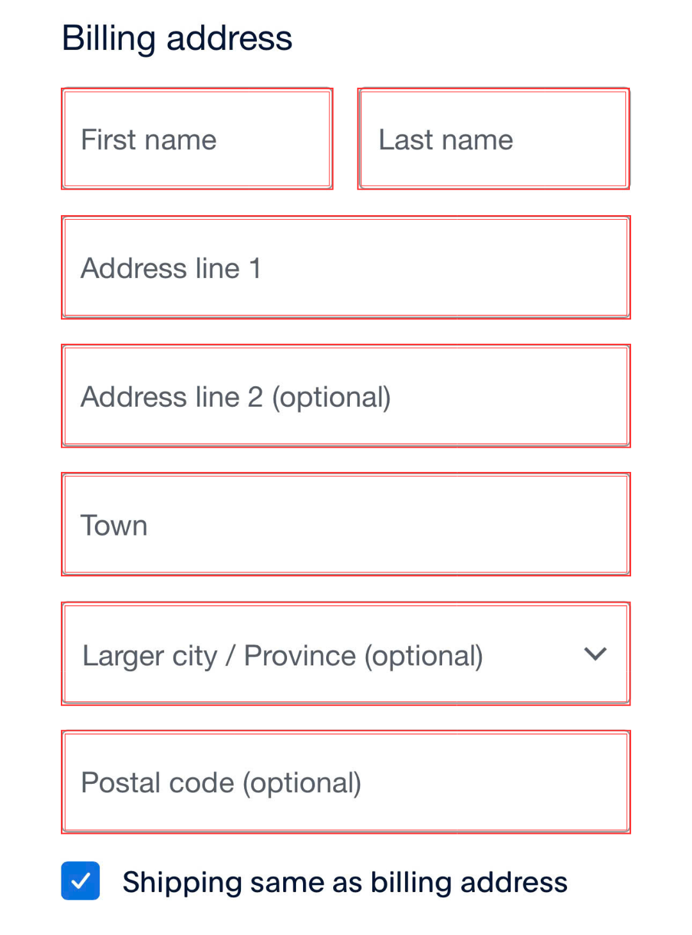Select the Postal code (optional) field
692x935 pixels.
346,782
